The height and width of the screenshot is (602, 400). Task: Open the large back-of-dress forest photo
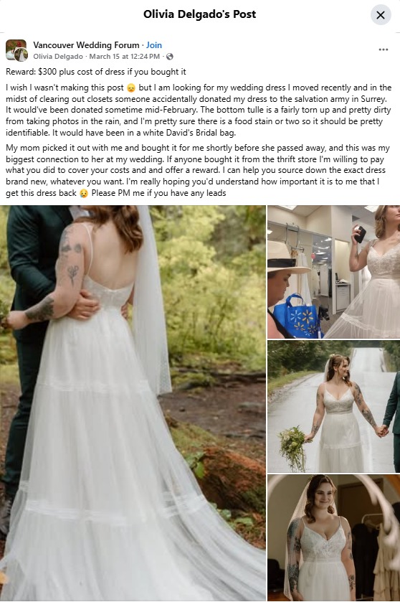133,403
